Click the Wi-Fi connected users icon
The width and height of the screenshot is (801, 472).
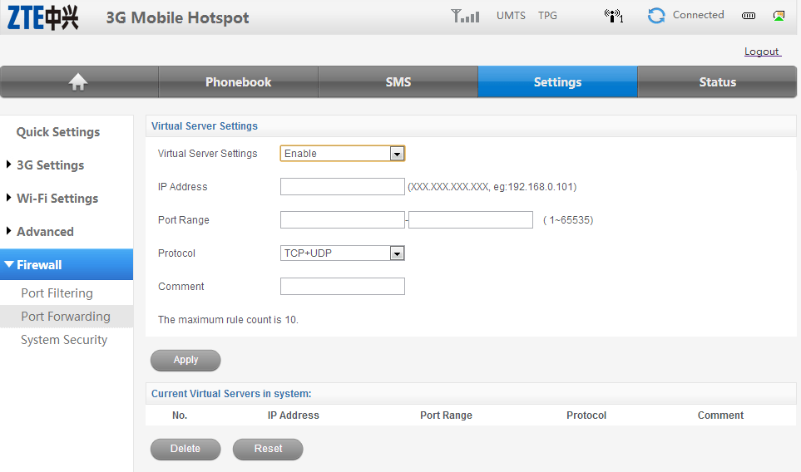614,16
